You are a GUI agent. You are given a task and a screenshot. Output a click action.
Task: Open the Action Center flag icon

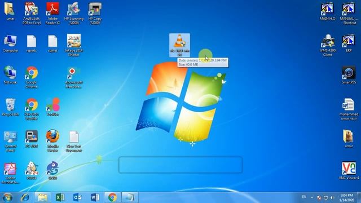[x=319, y=197]
